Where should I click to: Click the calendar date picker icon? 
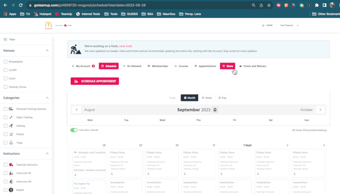(x=215, y=110)
